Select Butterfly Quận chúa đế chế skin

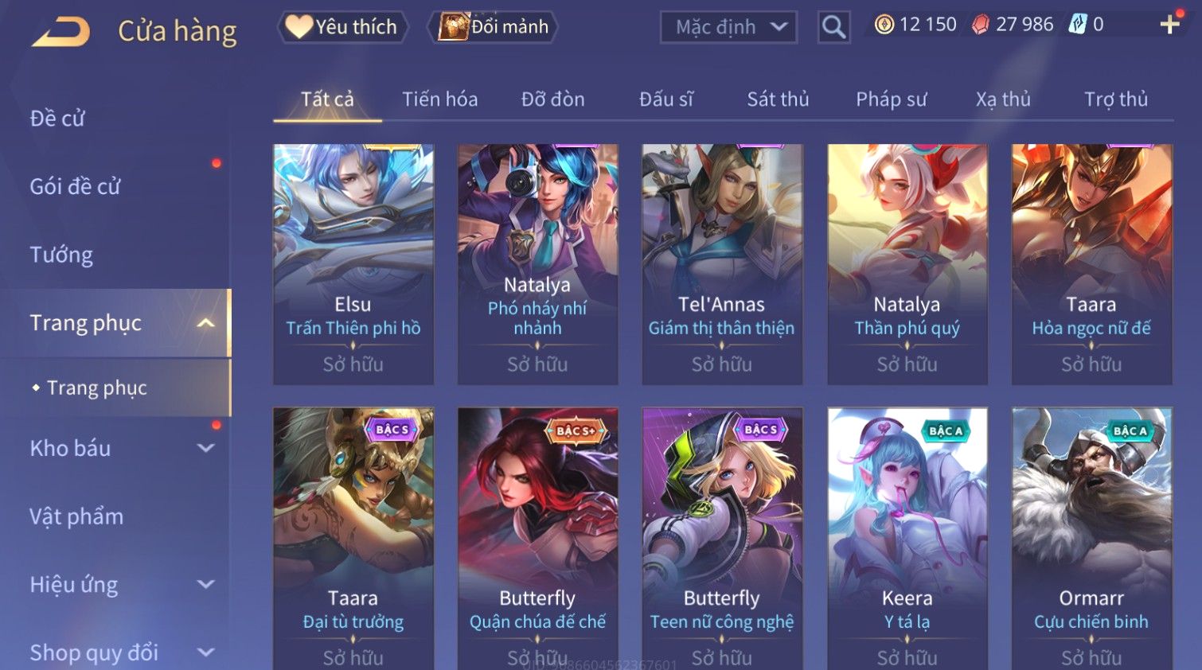point(537,539)
